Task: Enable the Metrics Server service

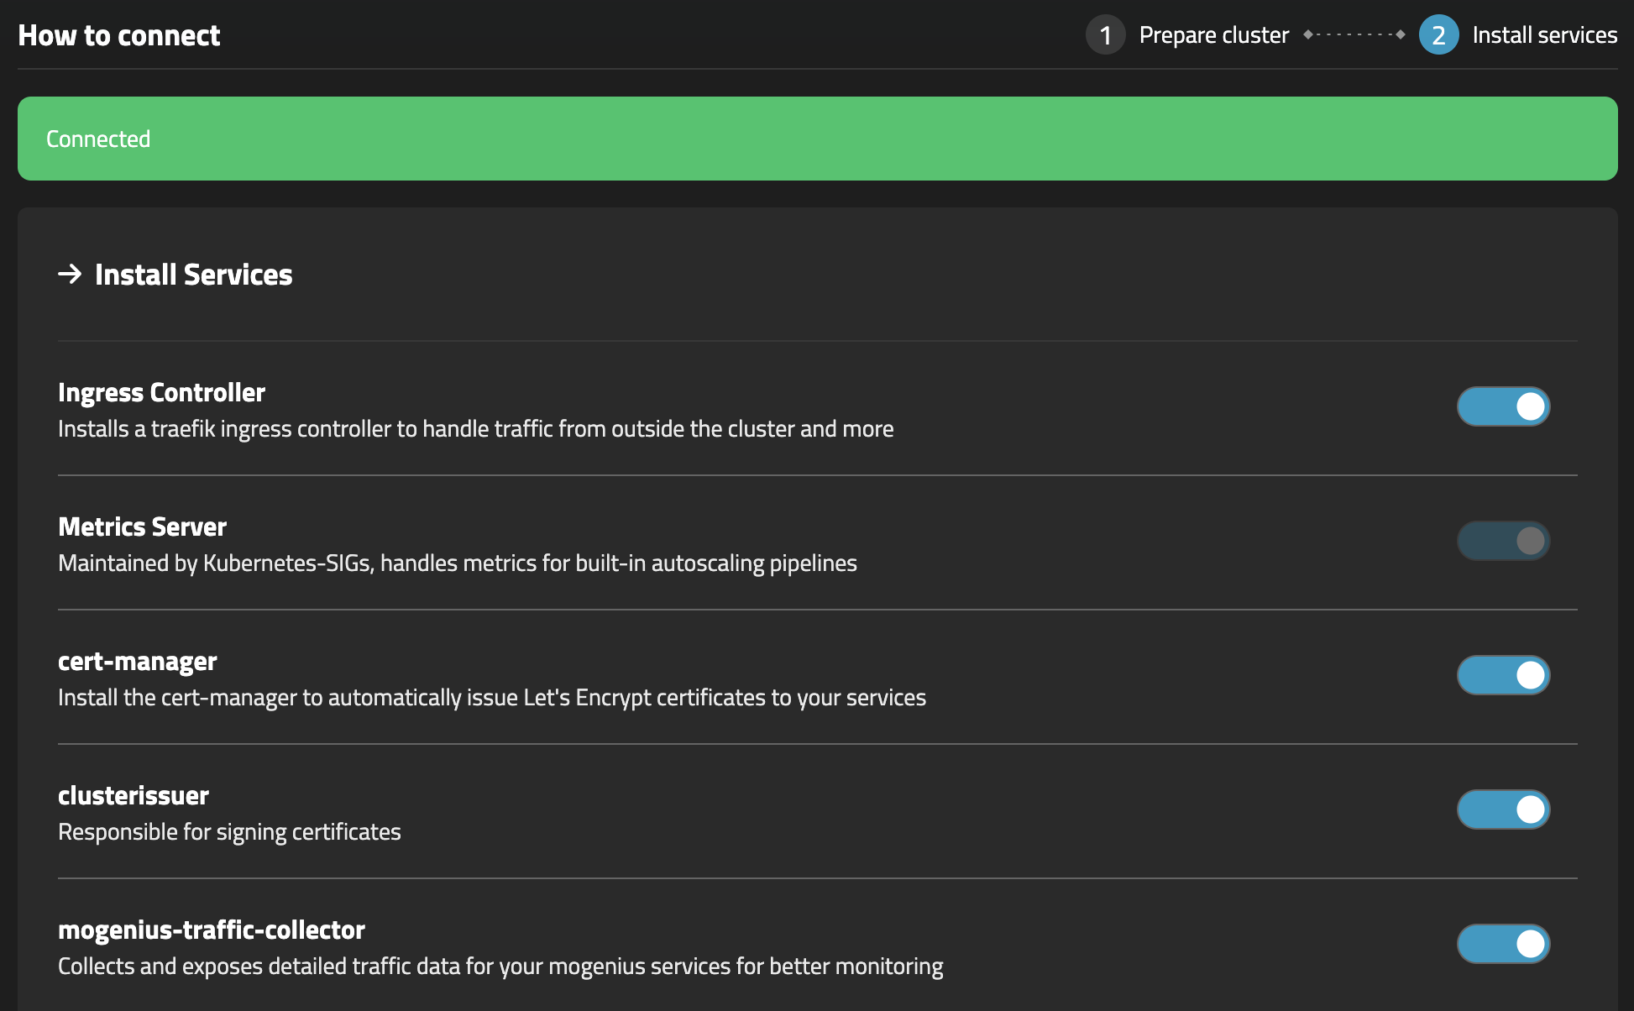Action: coord(1503,541)
